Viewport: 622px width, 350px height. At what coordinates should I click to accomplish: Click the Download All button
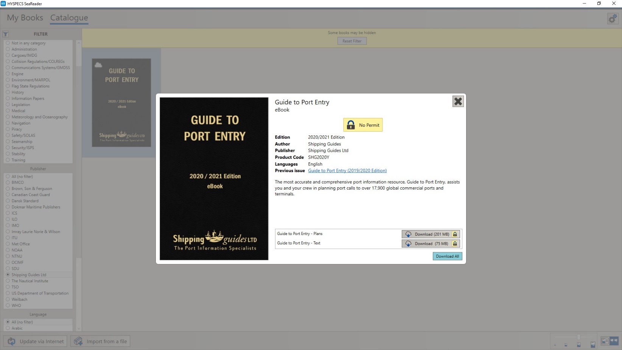pyautogui.click(x=447, y=256)
